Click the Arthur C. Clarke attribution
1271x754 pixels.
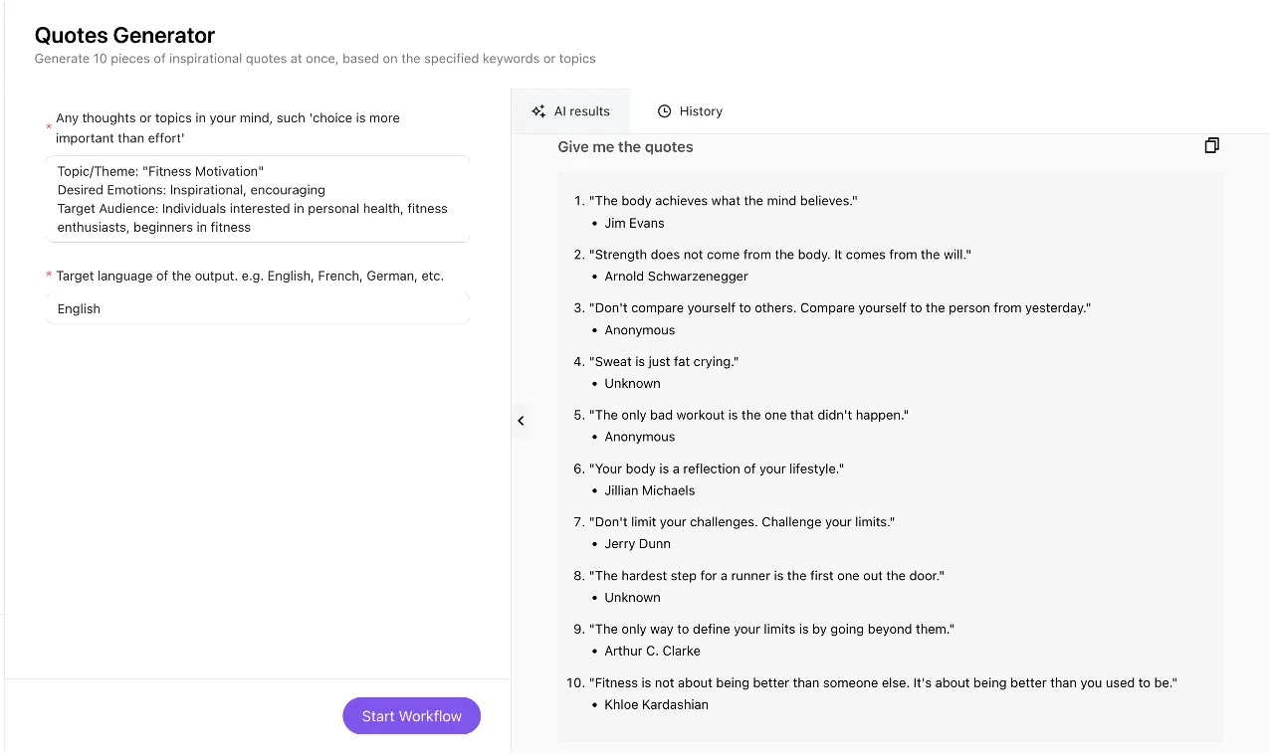tap(652, 651)
